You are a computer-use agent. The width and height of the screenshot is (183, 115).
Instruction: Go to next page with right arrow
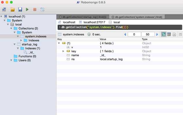157,34
